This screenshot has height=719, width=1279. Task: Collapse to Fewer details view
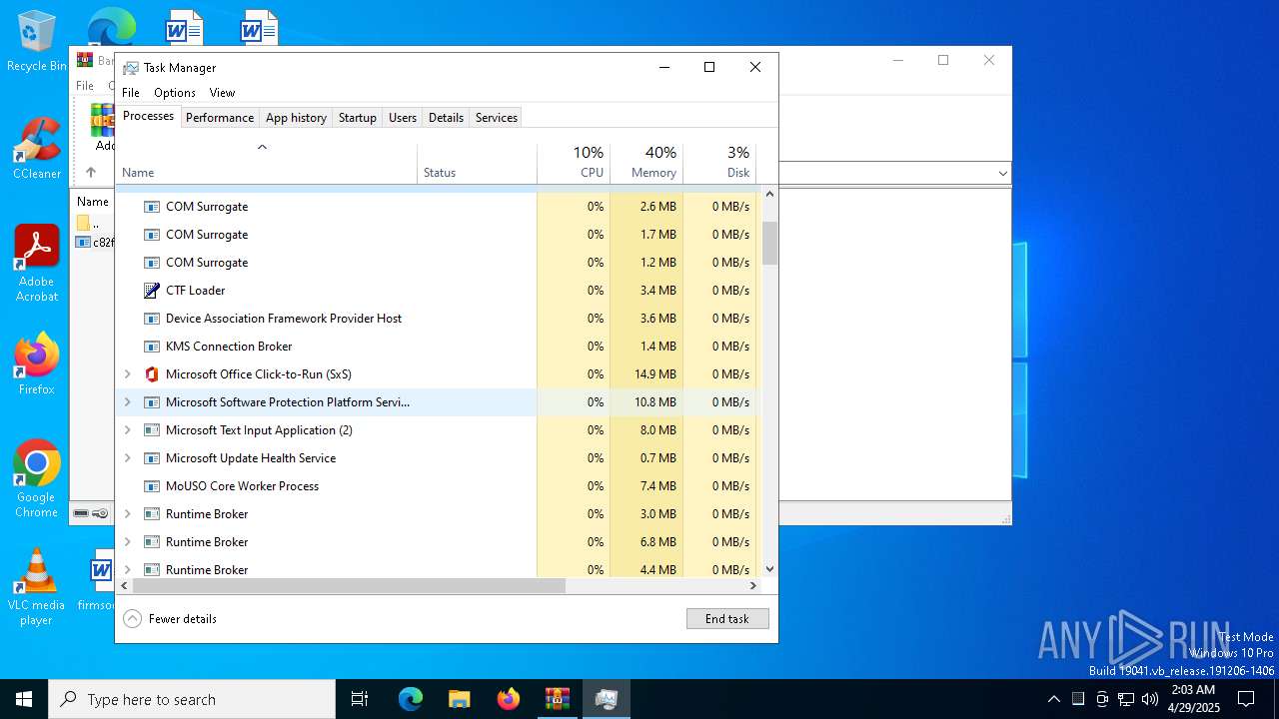(170, 619)
